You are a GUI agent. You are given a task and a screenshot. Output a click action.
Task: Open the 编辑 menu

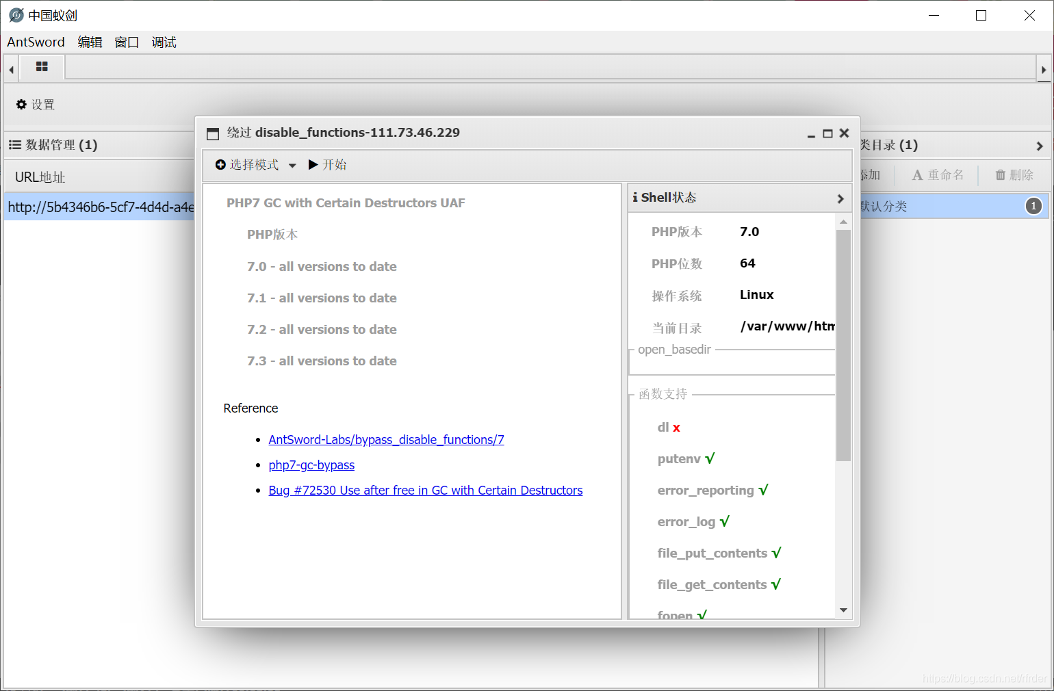tap(90, 42)
